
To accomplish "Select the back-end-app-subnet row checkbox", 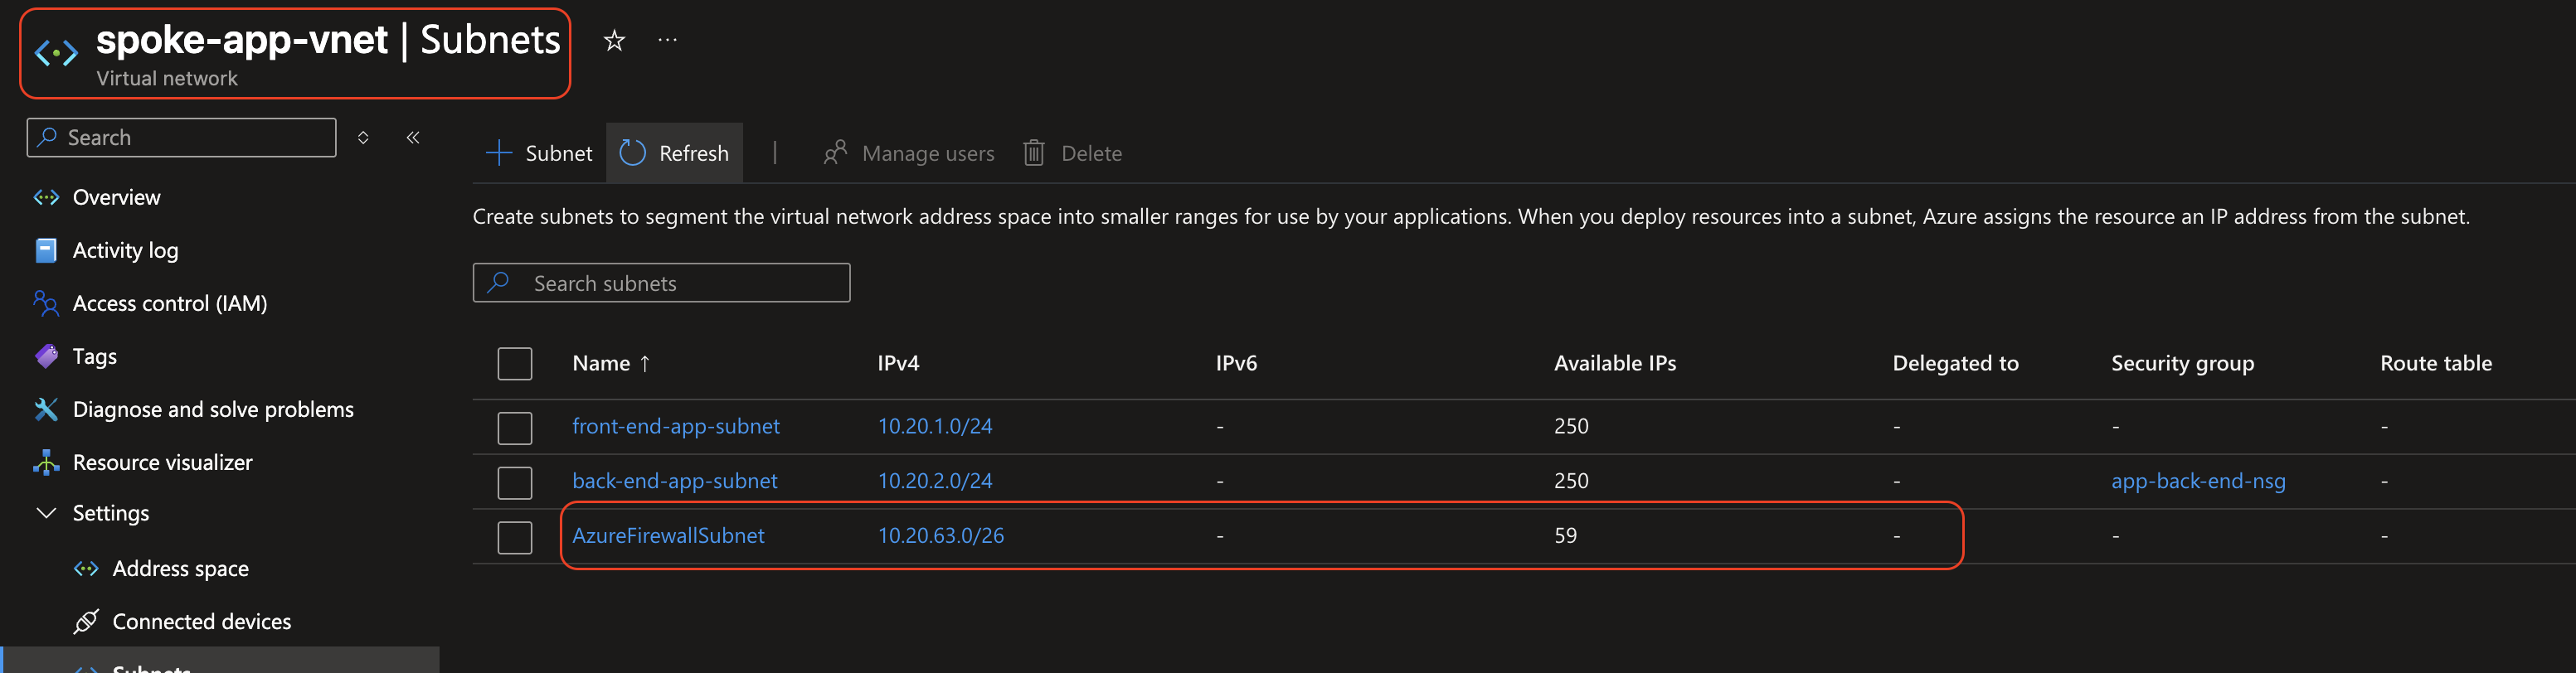I will (x=515, y=482).
